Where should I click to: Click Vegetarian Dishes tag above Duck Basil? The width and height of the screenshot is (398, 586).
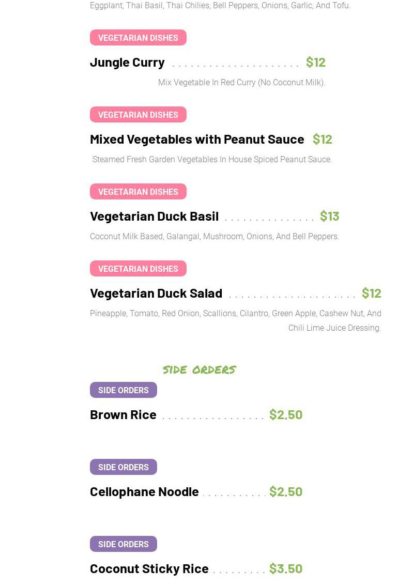pyautogui.click(x=138, y=192)
